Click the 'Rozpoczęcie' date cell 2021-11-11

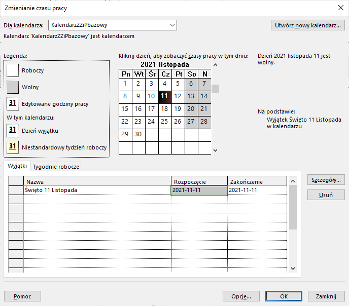tap(199, 190)
